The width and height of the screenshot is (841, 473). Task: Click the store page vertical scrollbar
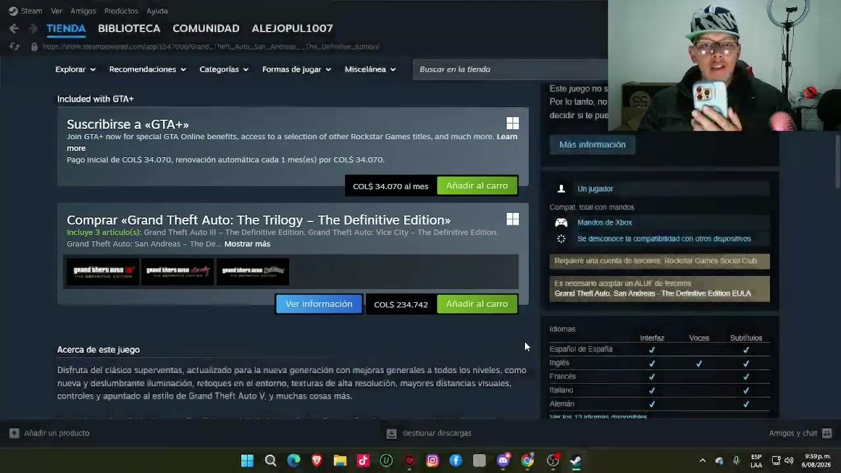(x=837, y=161)
